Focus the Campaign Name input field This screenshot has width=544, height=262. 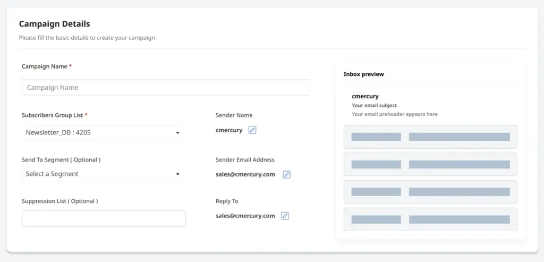[166, 88]
